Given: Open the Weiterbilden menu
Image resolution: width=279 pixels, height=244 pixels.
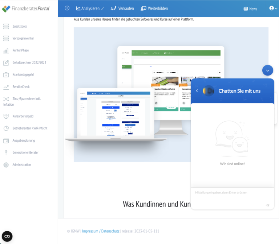Looking at the screenshot, I should point(154,9).
